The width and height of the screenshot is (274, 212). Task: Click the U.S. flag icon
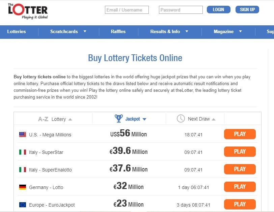tap(23, 134)
